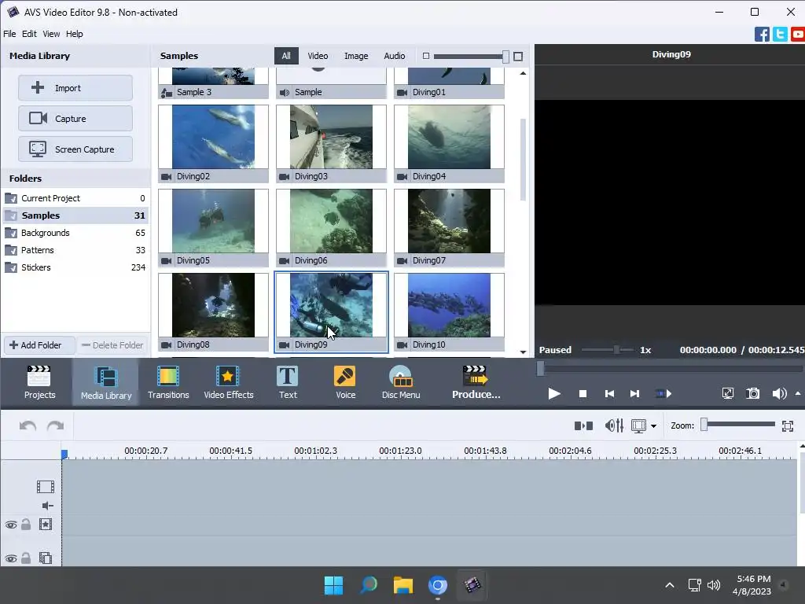Open the Transitions panel
805x604 pixels.
[168, 382]
